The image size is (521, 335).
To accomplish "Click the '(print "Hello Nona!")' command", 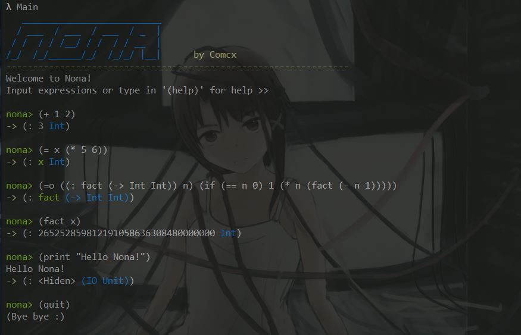I will pos(94,257).
